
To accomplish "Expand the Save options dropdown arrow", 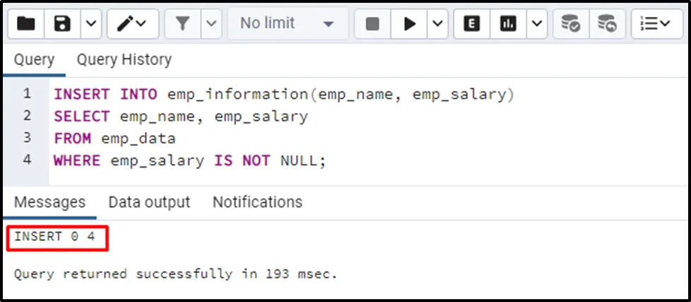I will click(x=90, y=24).
